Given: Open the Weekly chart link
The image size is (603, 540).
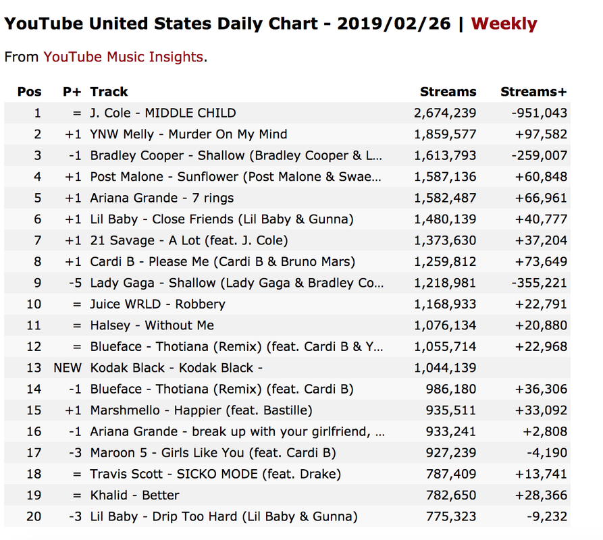Looking at the screenshot, I should [x=504, y=24].
